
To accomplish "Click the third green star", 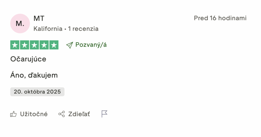I will (34, 45).
